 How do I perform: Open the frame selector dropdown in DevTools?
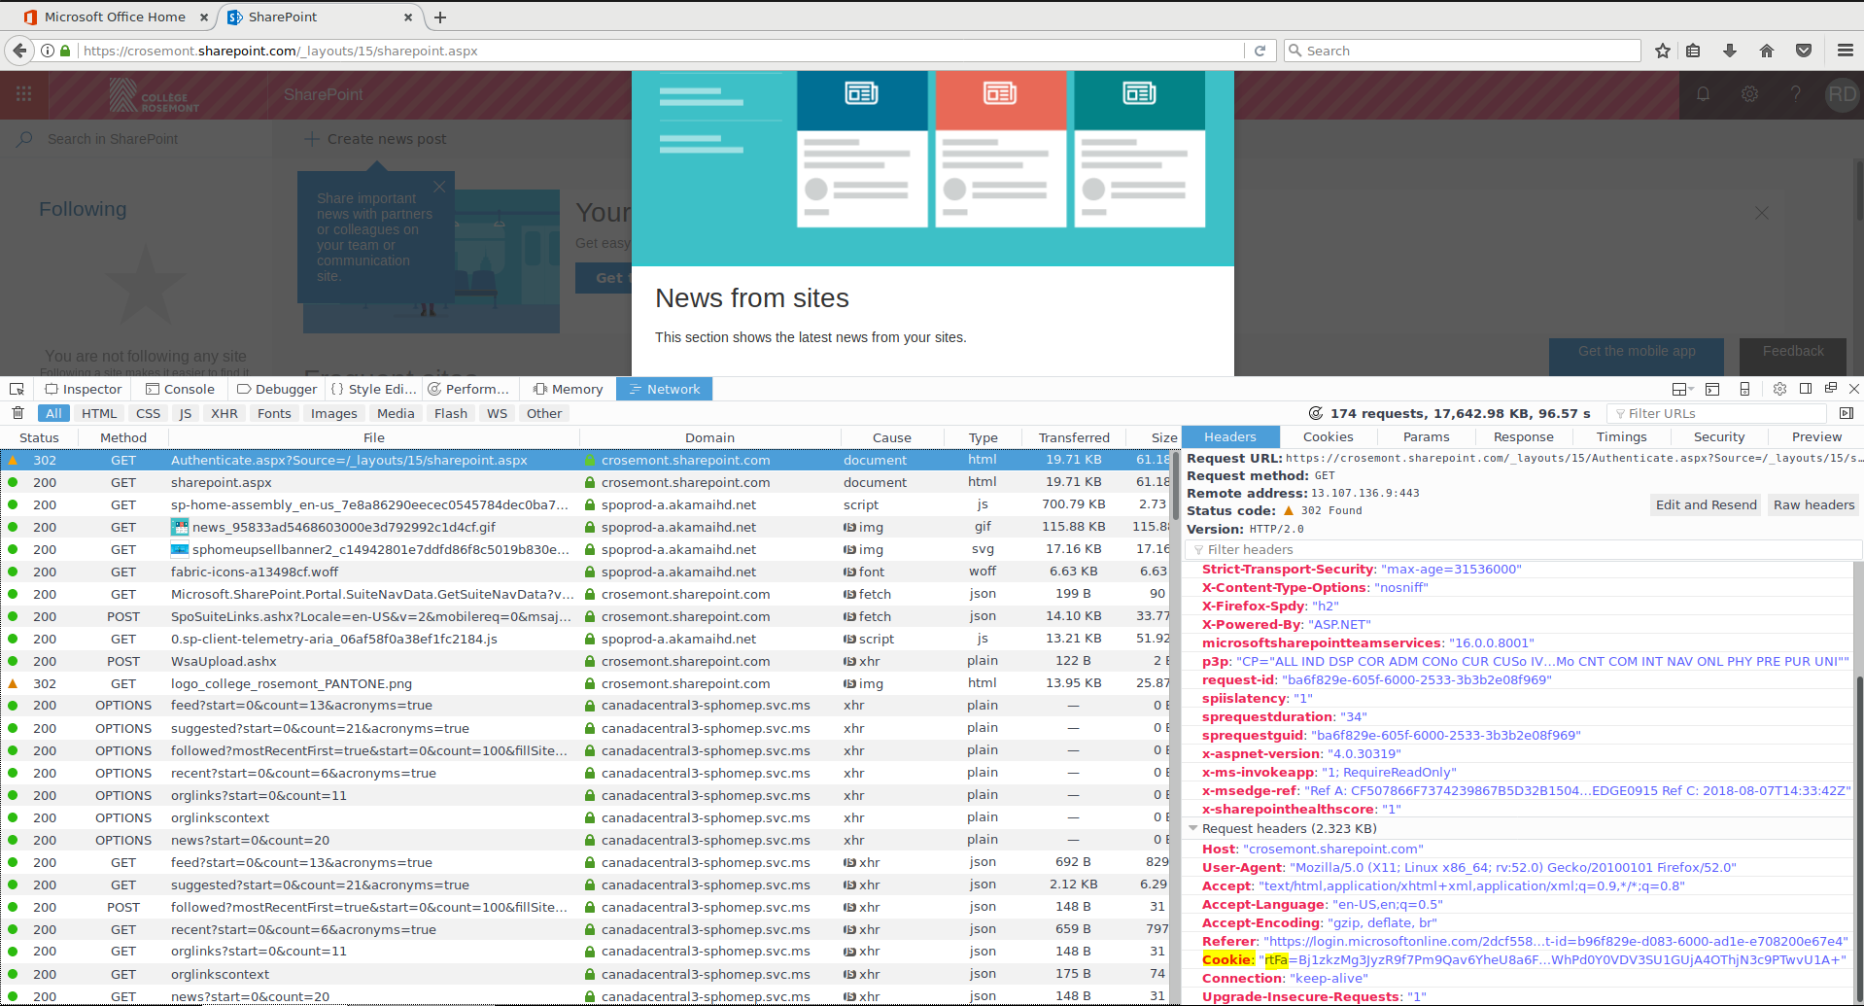(x=1681, y=389)
